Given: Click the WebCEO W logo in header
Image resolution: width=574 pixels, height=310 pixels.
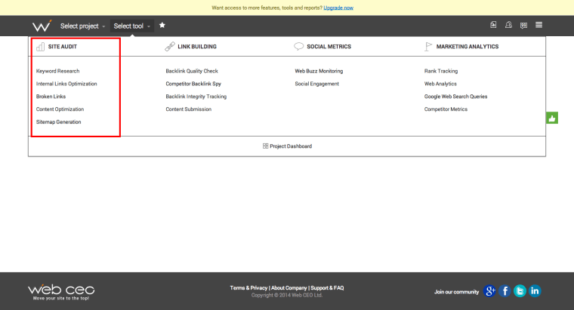Looking at the screenshot, I should pyautogui.click(x=42, y=26).
